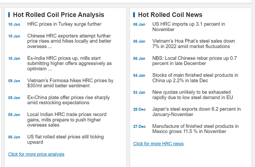Click 28 Dec date beside Japan article
The image size is (255, 167).
(x=139, y=109)
